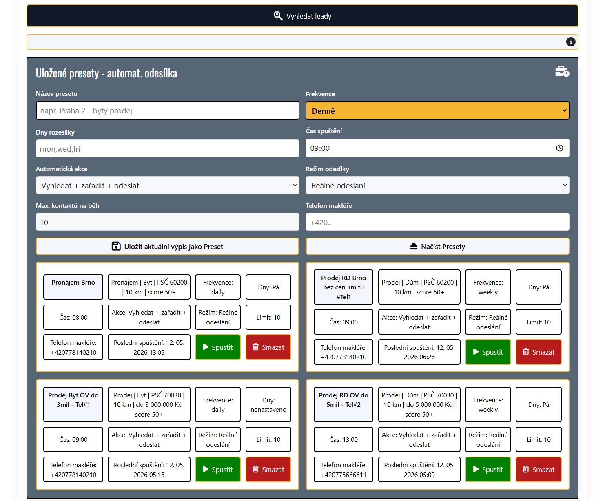The width and height of the screenshot is (605, 501).
Task: Open the Frekvence dropdown showing Denně
Action: click(x=437, y=110)
